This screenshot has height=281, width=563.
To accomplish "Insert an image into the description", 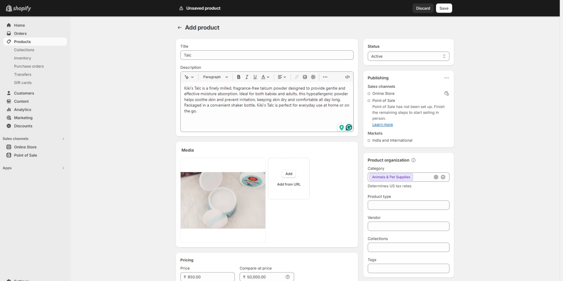I will [x=305, y=77].
